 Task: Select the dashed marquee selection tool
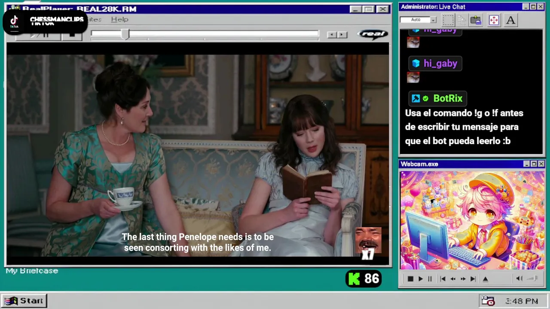(x=448, y=20)
